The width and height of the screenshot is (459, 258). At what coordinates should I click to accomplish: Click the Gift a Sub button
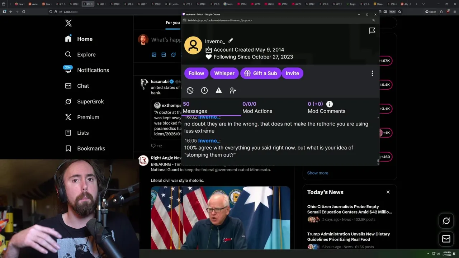pyautogui.click(x=261, y=73)
